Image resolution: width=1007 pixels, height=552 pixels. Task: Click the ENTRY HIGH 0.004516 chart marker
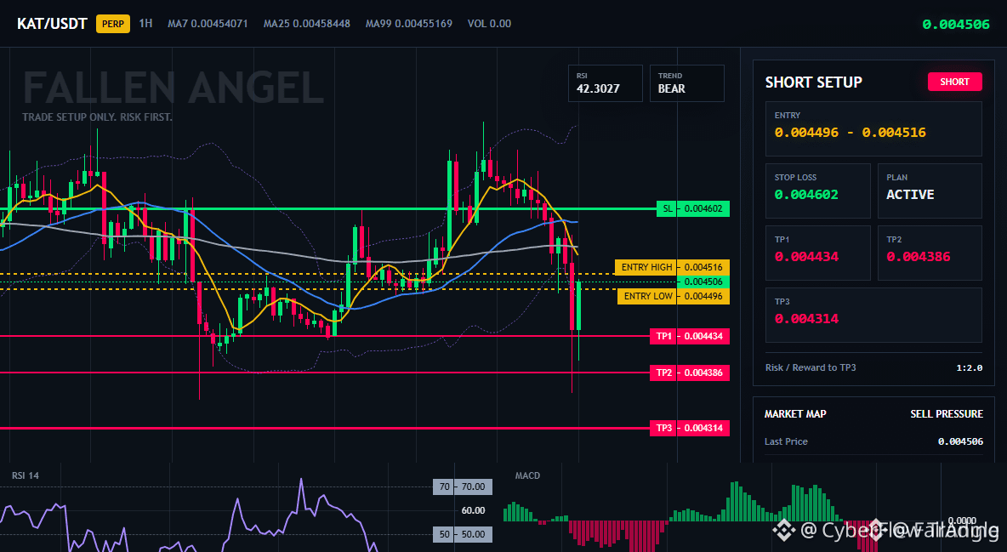[x=672, y=267]
